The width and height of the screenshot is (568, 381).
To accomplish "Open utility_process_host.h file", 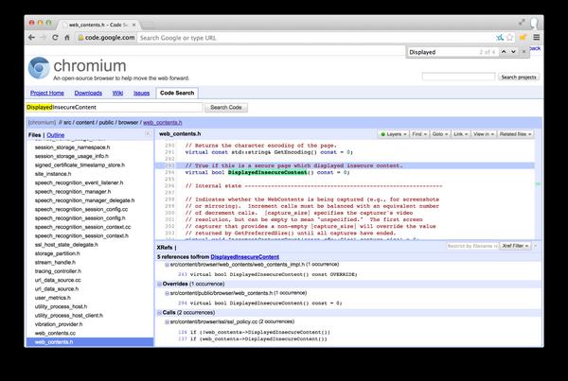I will pos(61,306).
